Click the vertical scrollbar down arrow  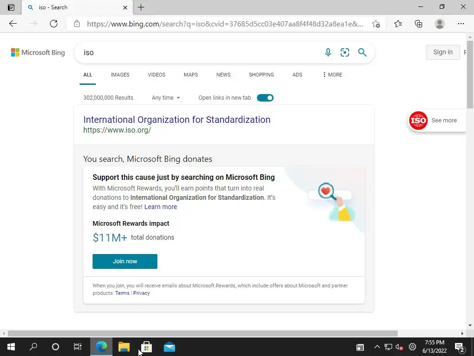pos(470,325)
